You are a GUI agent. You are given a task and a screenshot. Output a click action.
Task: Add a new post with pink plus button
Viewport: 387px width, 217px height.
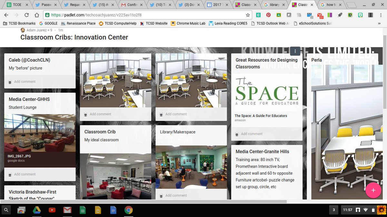pyautogui.click(x=373, y=190)
